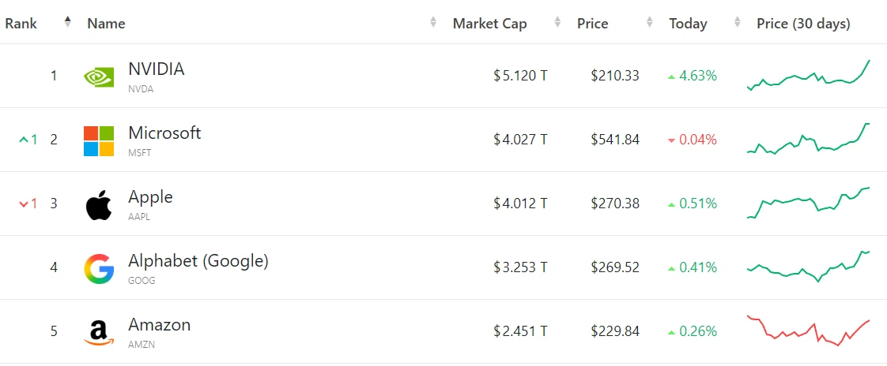Click Amazon's red 30-day price chart
The height and width of the screenshot is (366, 887).
(x=808, y=331)
